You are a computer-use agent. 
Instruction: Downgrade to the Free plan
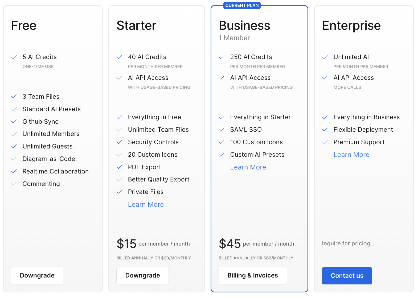pyautogui.click(x=37, y=275)
